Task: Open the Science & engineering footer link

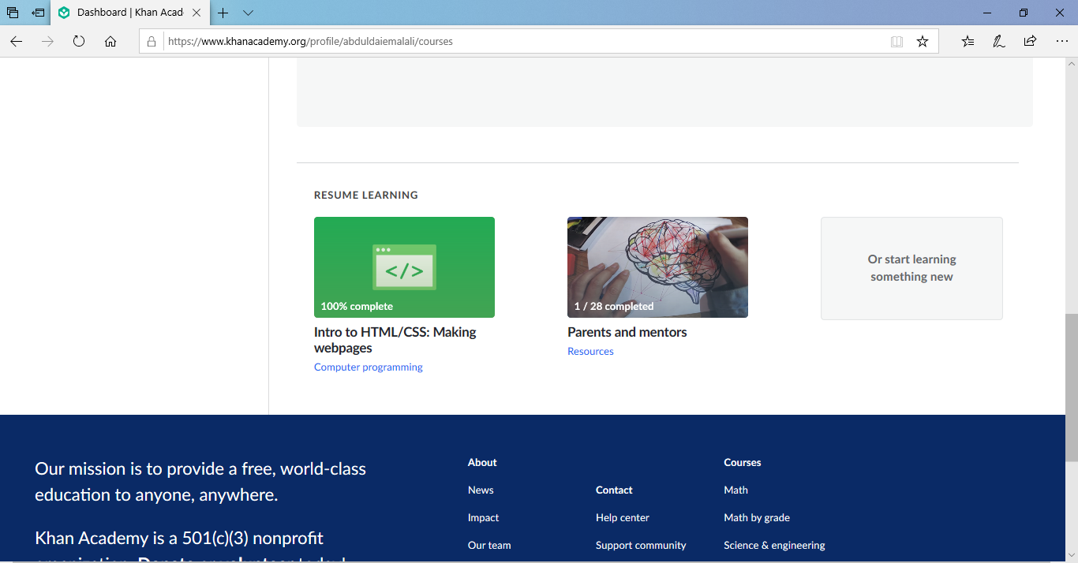Action: click(774, 545)
